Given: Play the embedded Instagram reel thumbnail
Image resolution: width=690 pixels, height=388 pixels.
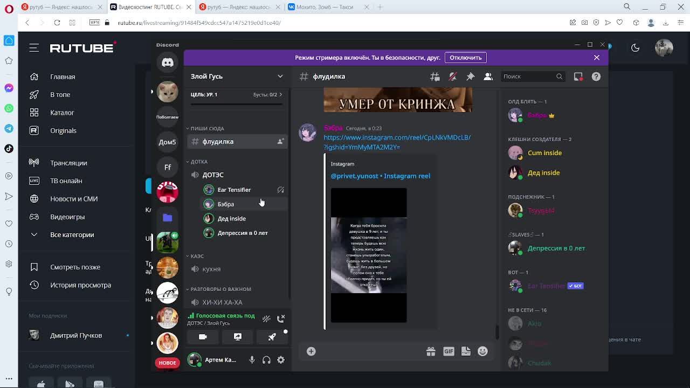Looking at the screenshot, I should coord(369,255).
